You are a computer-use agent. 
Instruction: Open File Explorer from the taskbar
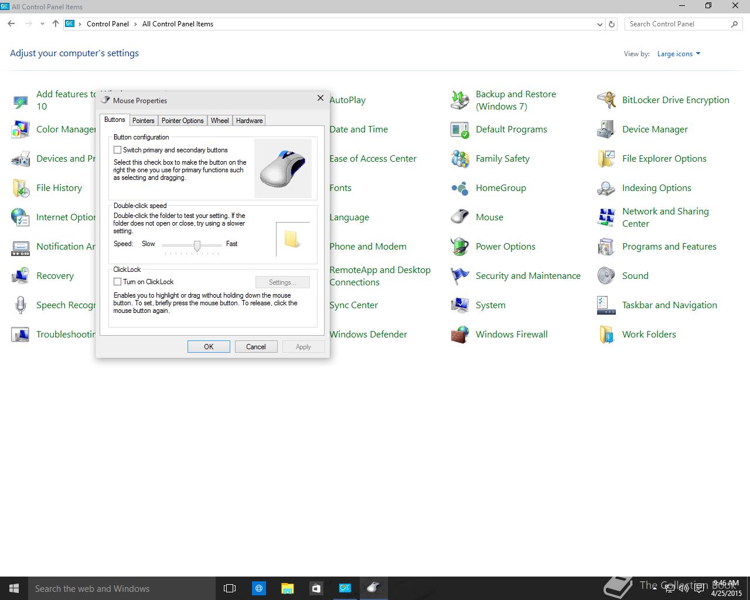[x=287, y=588]
